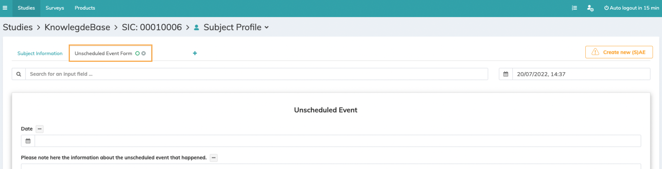Click Auto logout in 15 min timer
Screen dimensions: 662x169
click(632, 8)
